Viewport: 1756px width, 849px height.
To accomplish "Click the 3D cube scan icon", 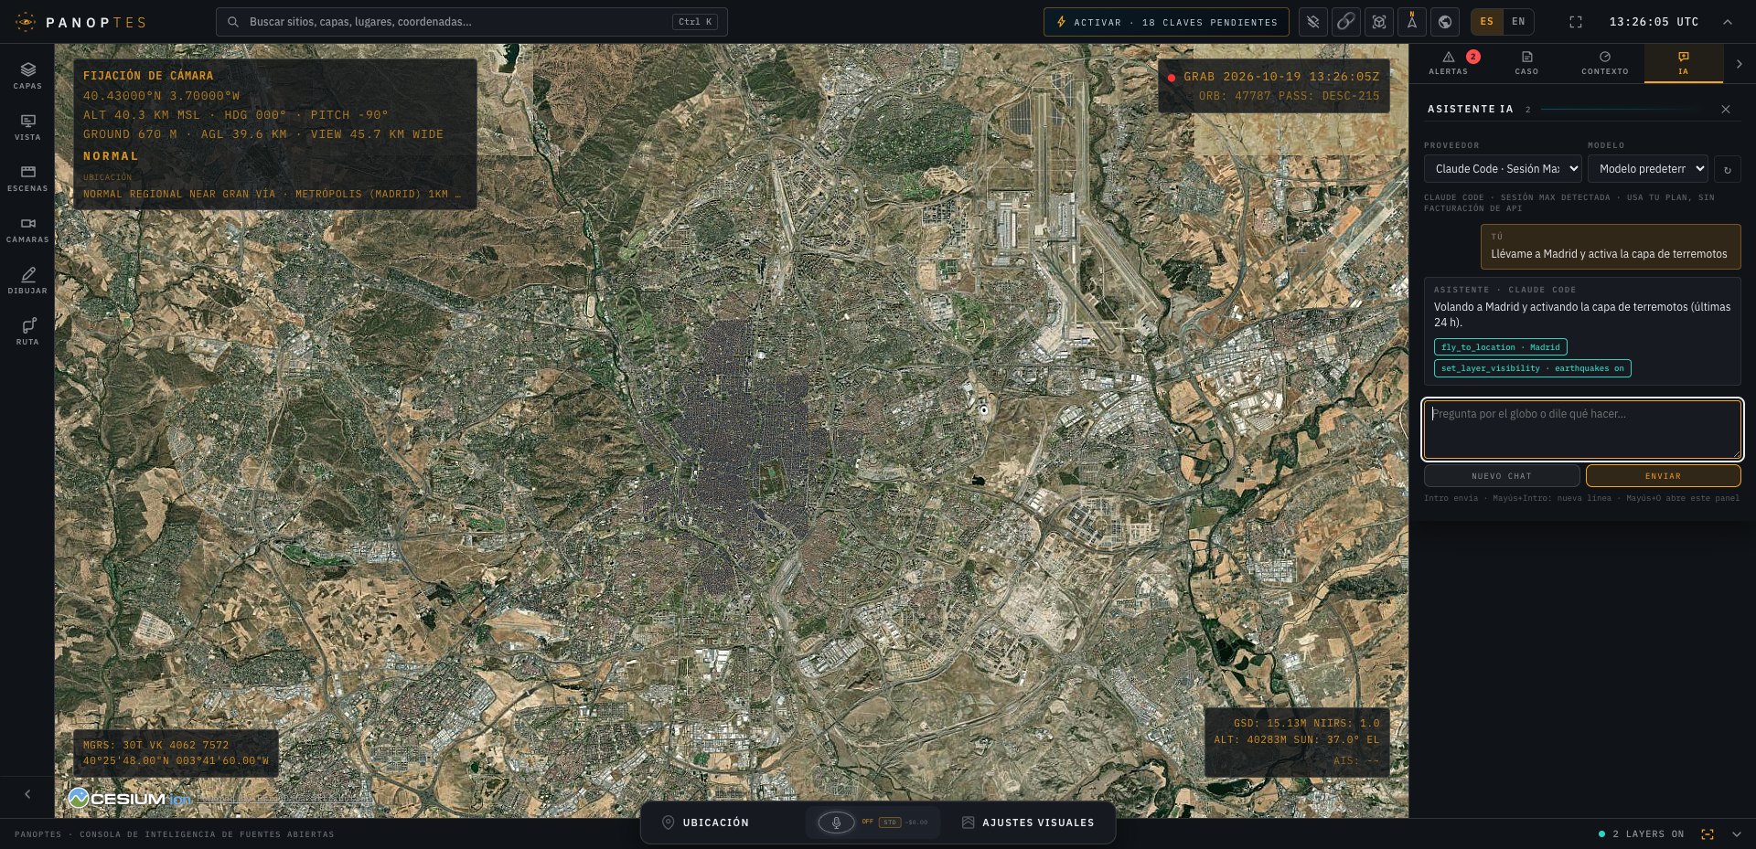I will 1379,22.
